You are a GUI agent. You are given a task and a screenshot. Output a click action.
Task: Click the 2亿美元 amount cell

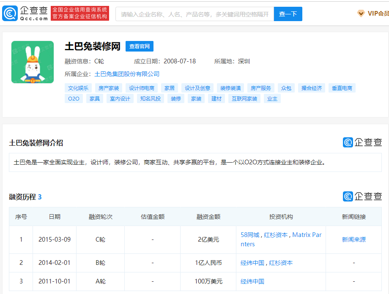(x=208, y=240)
